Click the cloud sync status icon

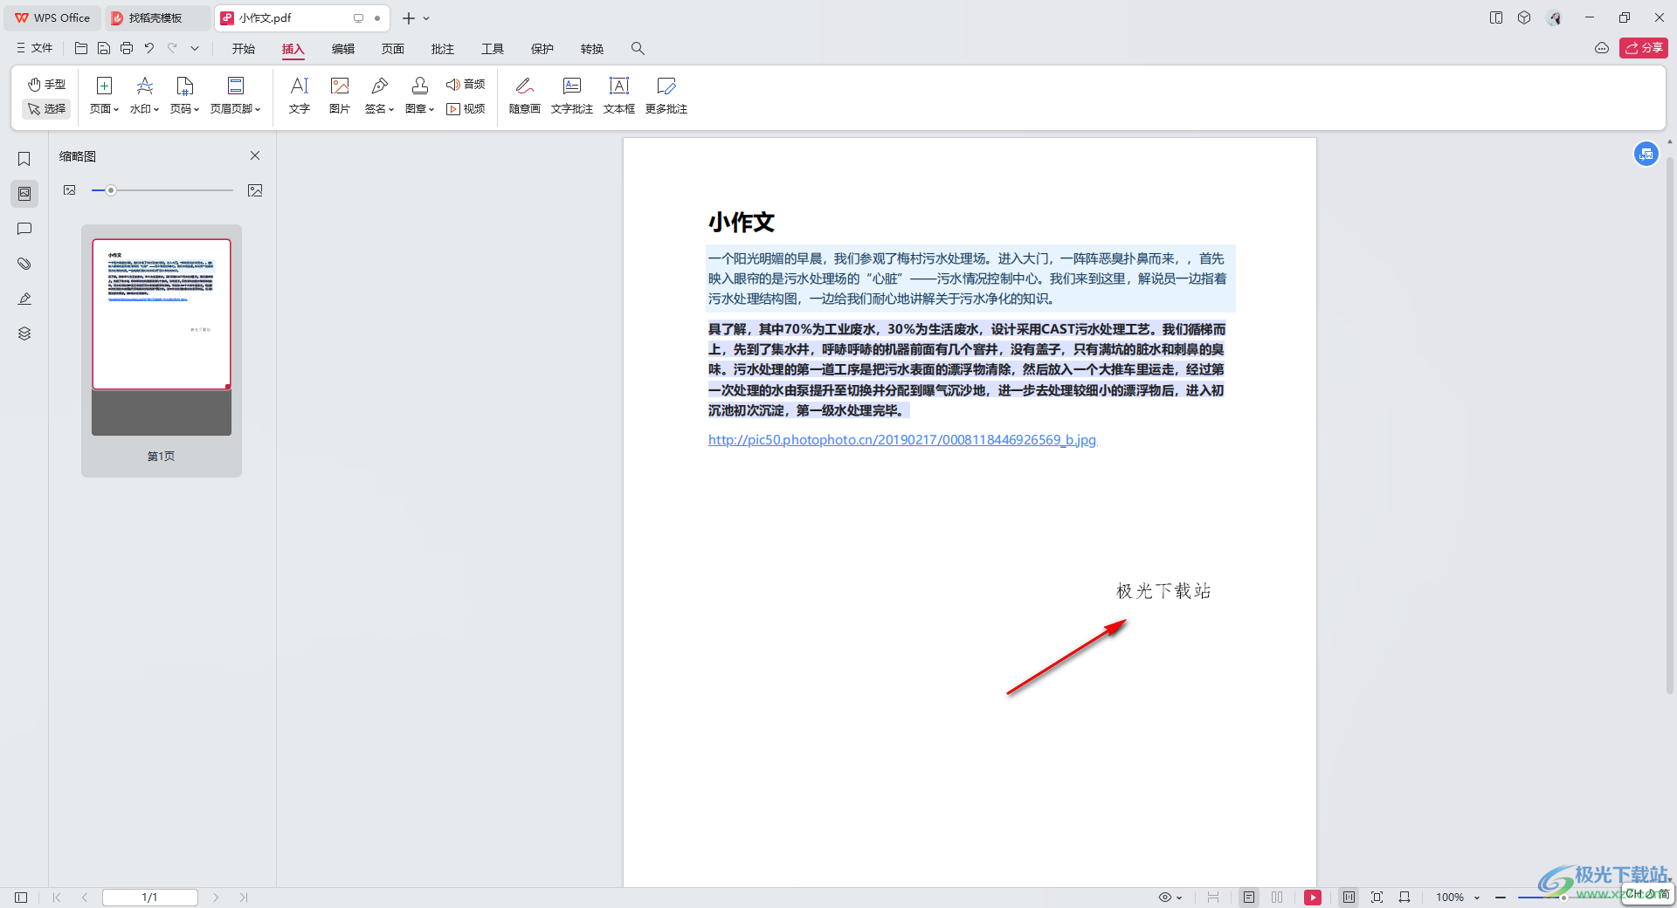1602,48
